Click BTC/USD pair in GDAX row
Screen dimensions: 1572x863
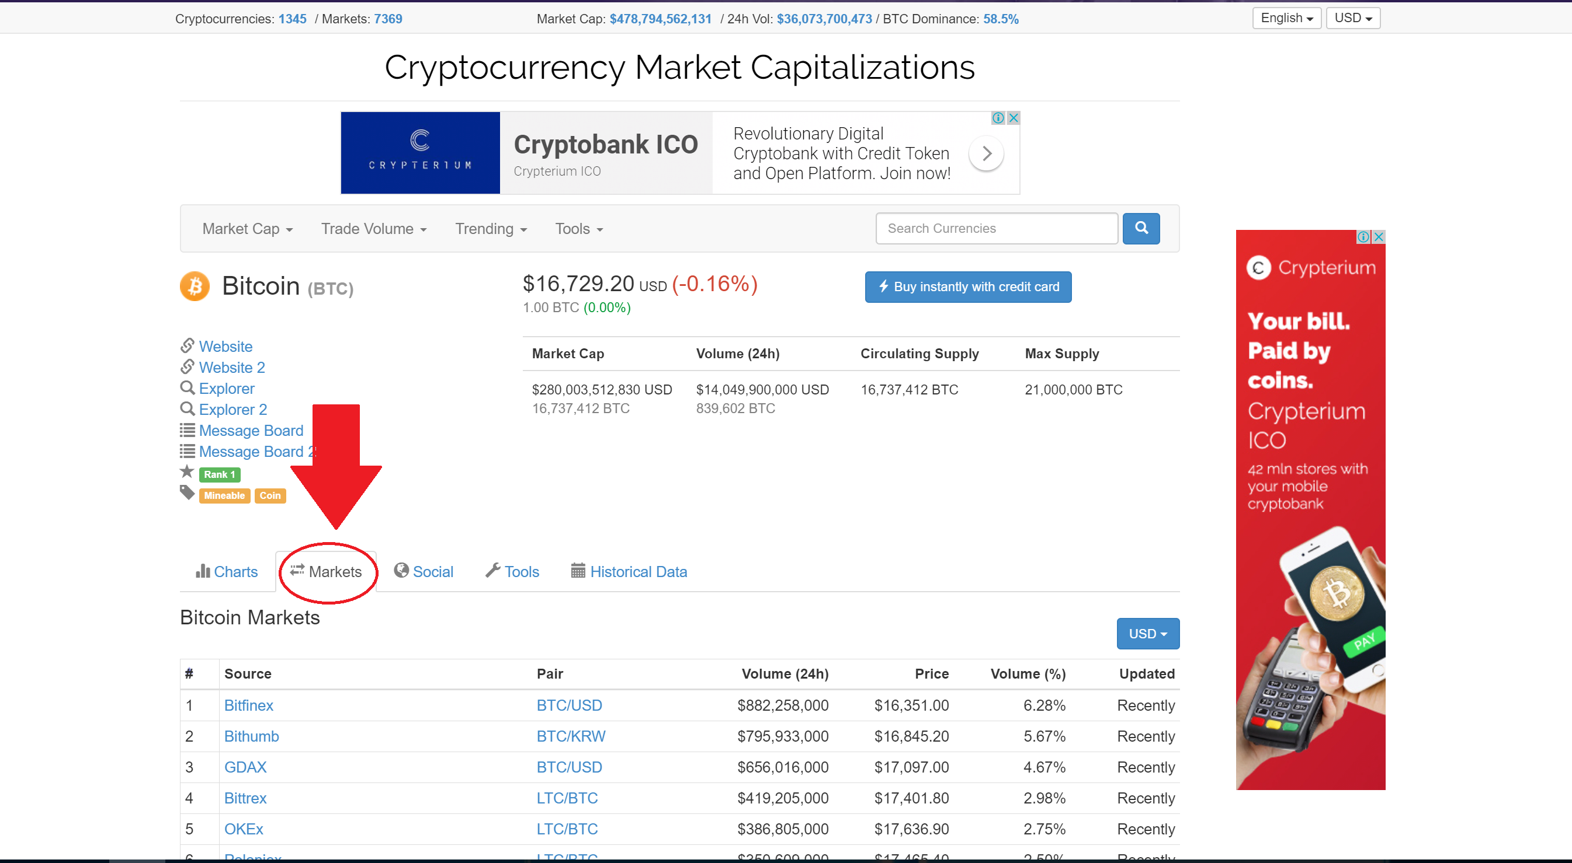pos(570,768)
